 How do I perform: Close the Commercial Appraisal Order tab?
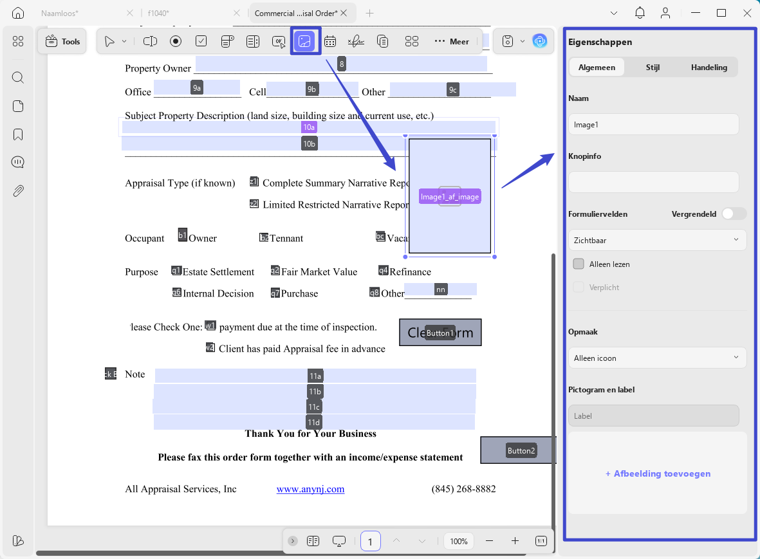click(x=344, y=13)
